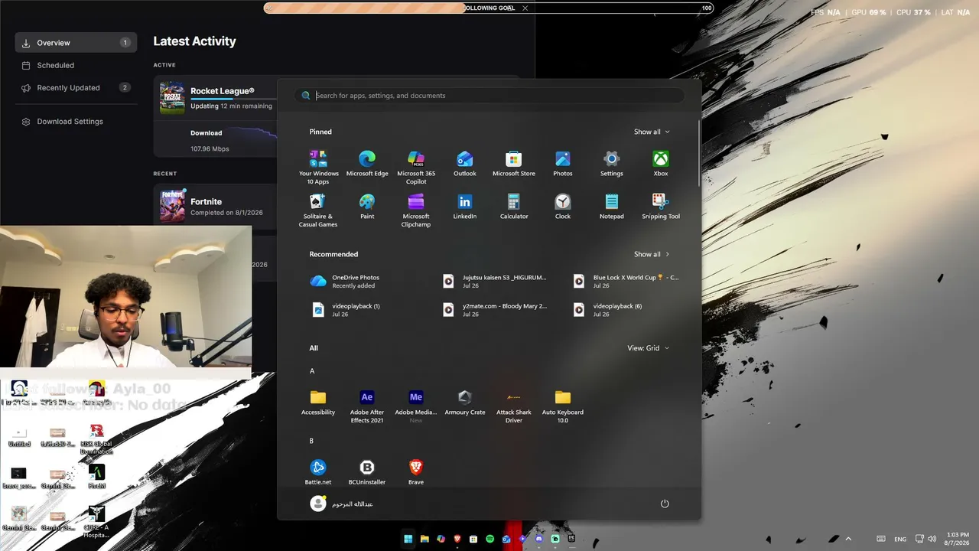Click the Windows Start button on taskbar

coord(408,539)
